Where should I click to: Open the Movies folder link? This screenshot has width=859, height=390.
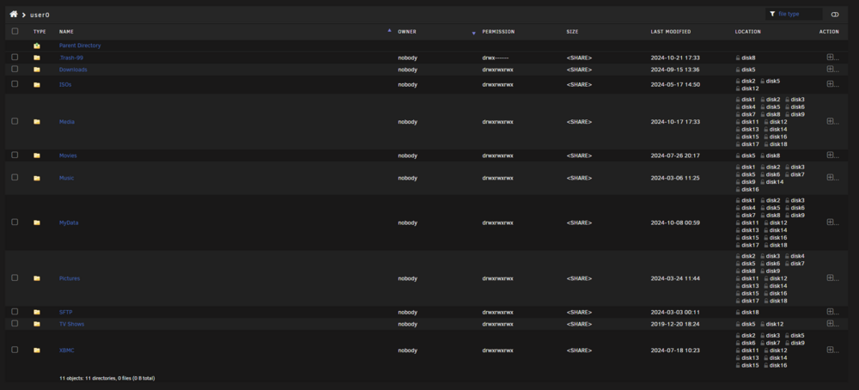point(68,155)
